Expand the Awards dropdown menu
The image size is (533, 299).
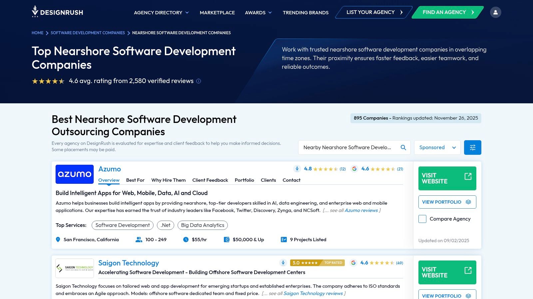(258, 13)
